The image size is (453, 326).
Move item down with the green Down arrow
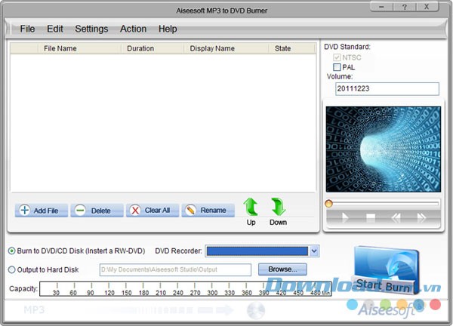[x=278, y=207]
